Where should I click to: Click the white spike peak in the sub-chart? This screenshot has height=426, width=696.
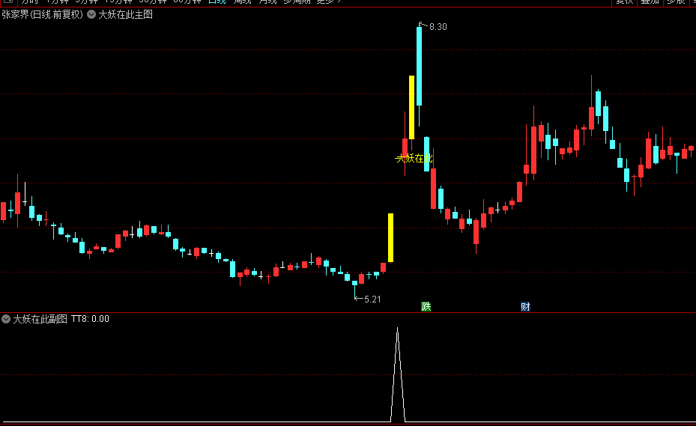pyautogui.click(x=397, y=329)
